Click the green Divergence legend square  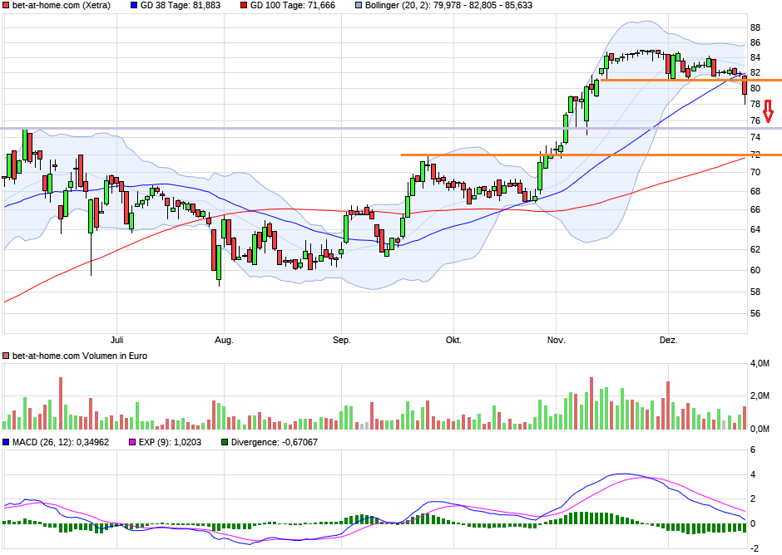coord(226,443)
